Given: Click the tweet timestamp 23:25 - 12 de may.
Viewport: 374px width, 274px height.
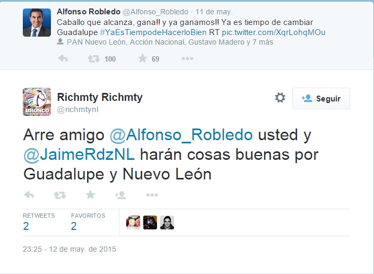Looking at the screenshot, I should coord(69,249).
